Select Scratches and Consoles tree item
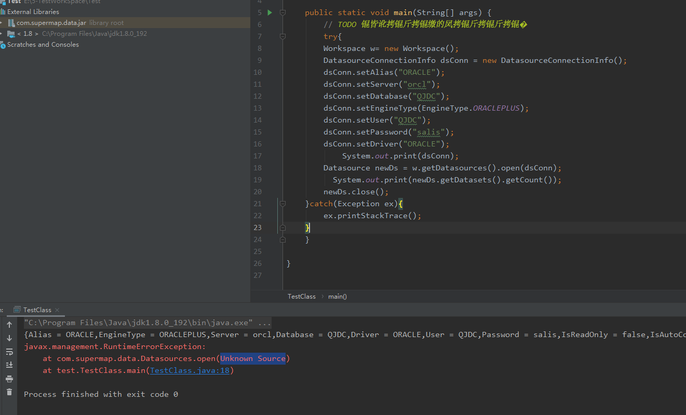686x415 pixels. coord(43,45)
